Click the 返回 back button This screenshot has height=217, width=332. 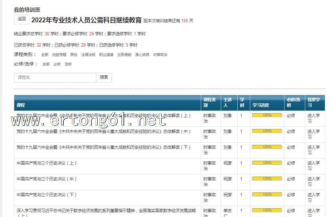tap(22, 19)
